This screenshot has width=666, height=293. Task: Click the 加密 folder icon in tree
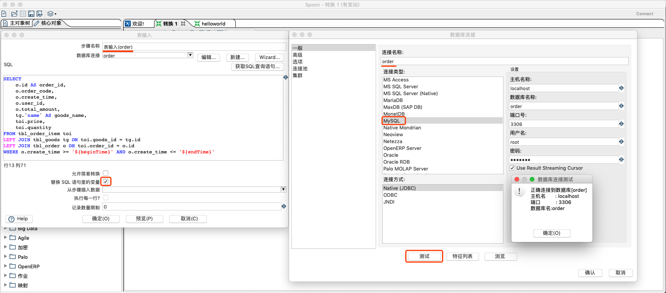[13, 247]
